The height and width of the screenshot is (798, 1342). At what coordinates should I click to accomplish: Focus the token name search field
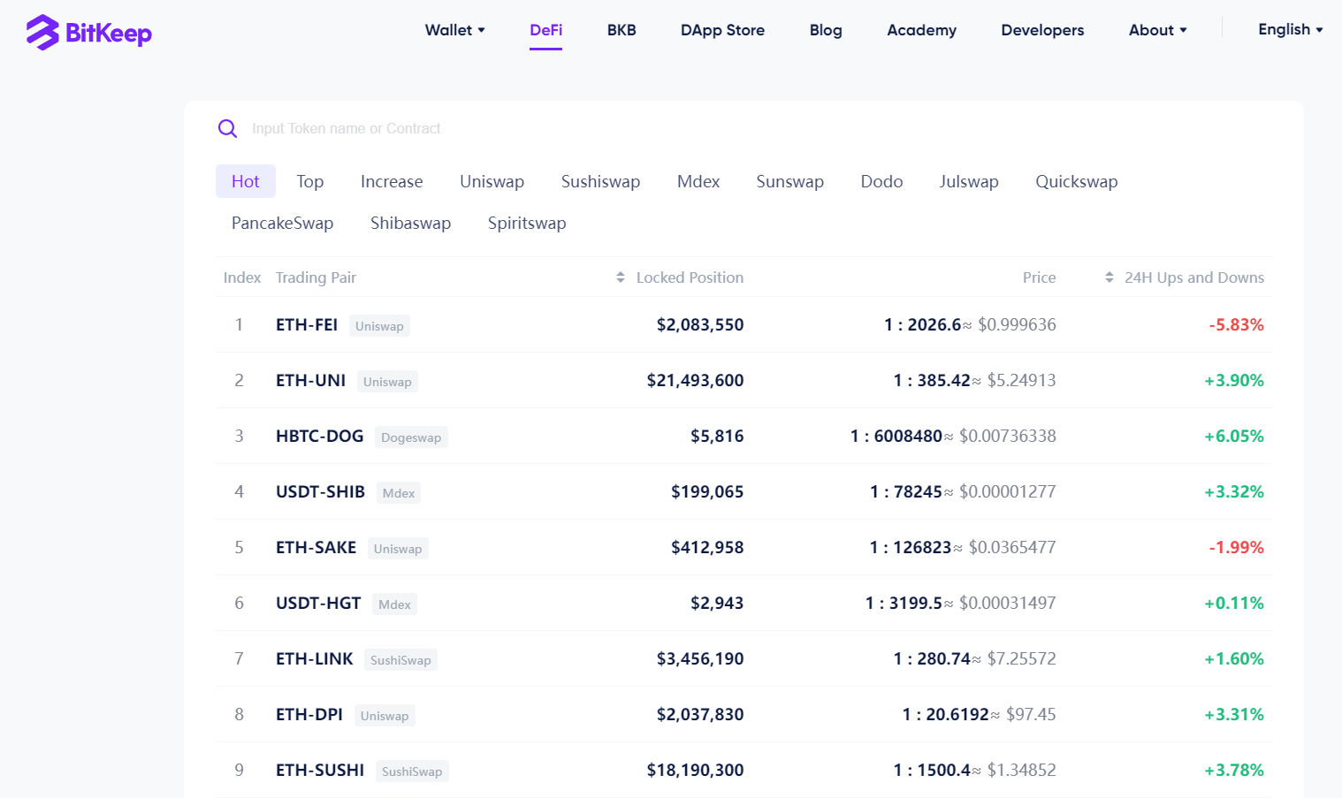point(743,129)
